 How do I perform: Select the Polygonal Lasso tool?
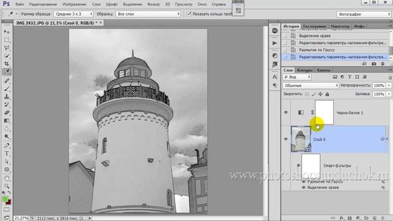click(x=7, y=48)
